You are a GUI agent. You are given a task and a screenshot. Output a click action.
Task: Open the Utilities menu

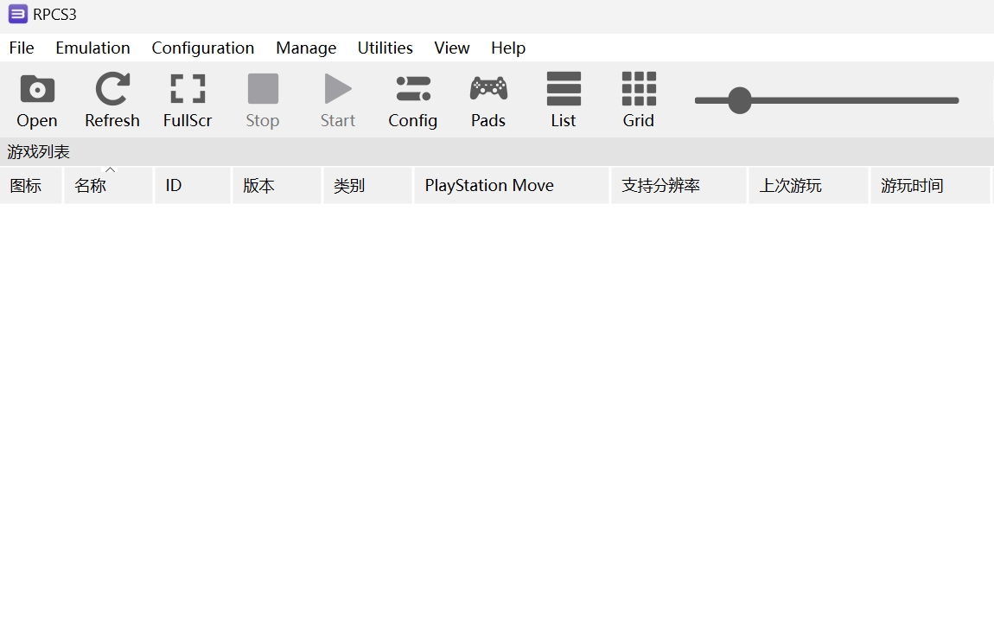(385, 48)
